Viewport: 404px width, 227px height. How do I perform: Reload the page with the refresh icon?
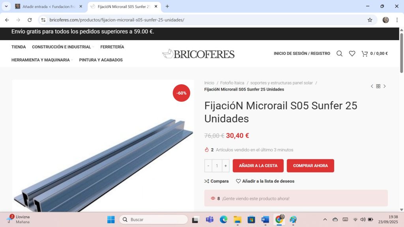pyautogui.click(x=30, y=20)
